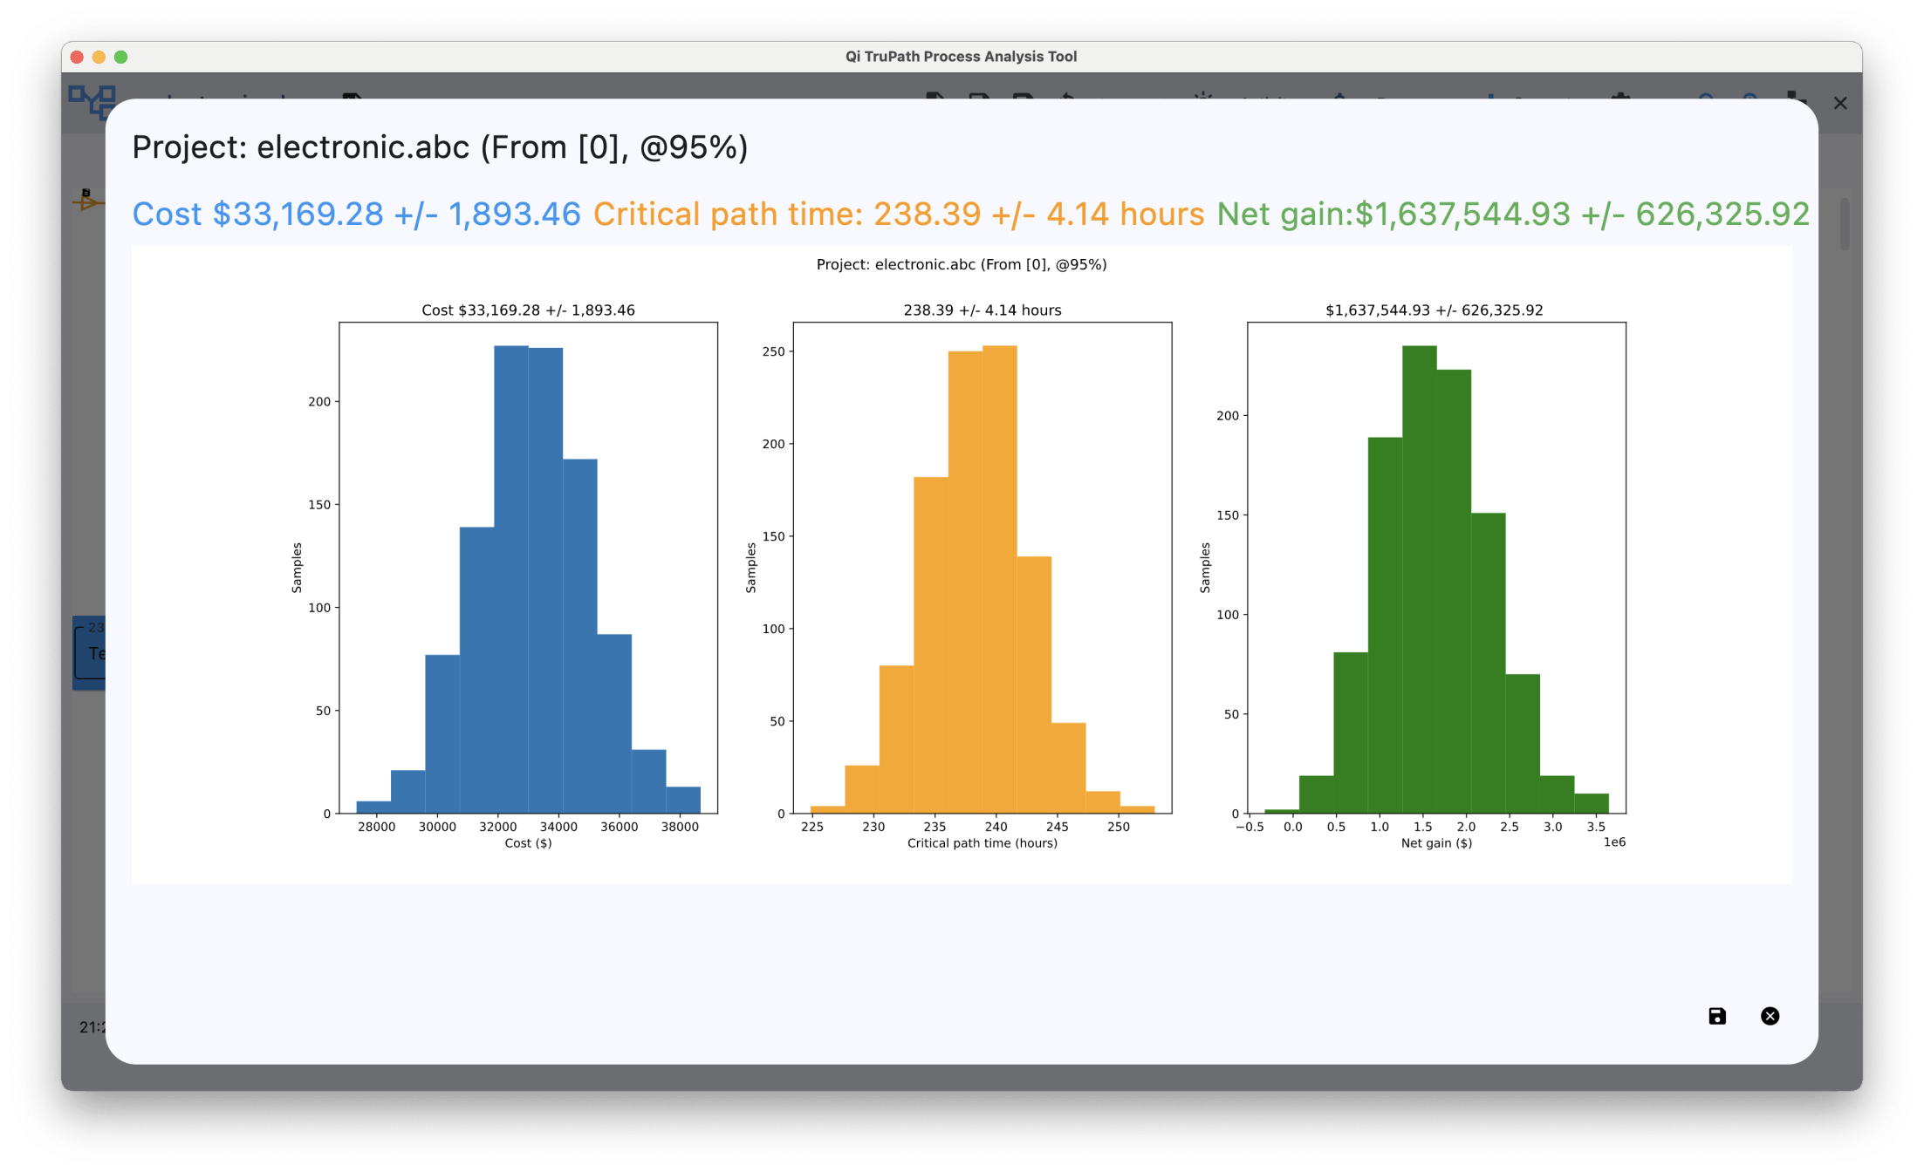Click the green Net gain histogram

pyautogui.click(x=1436, y=567)
